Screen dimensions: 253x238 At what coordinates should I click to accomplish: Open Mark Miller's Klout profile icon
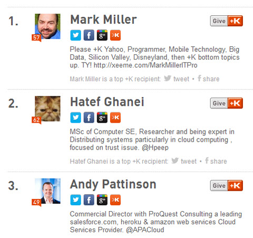coord(115,35)
